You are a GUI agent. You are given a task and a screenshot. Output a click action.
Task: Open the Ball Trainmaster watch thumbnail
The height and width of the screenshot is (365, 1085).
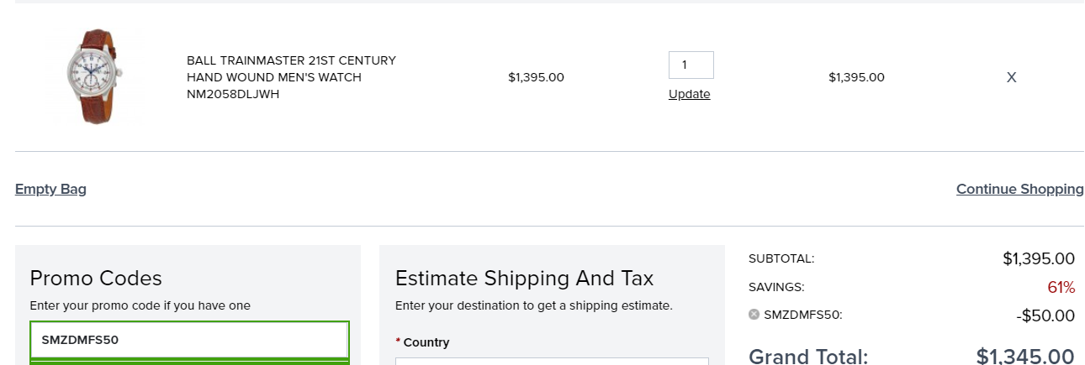coord(95,76)
